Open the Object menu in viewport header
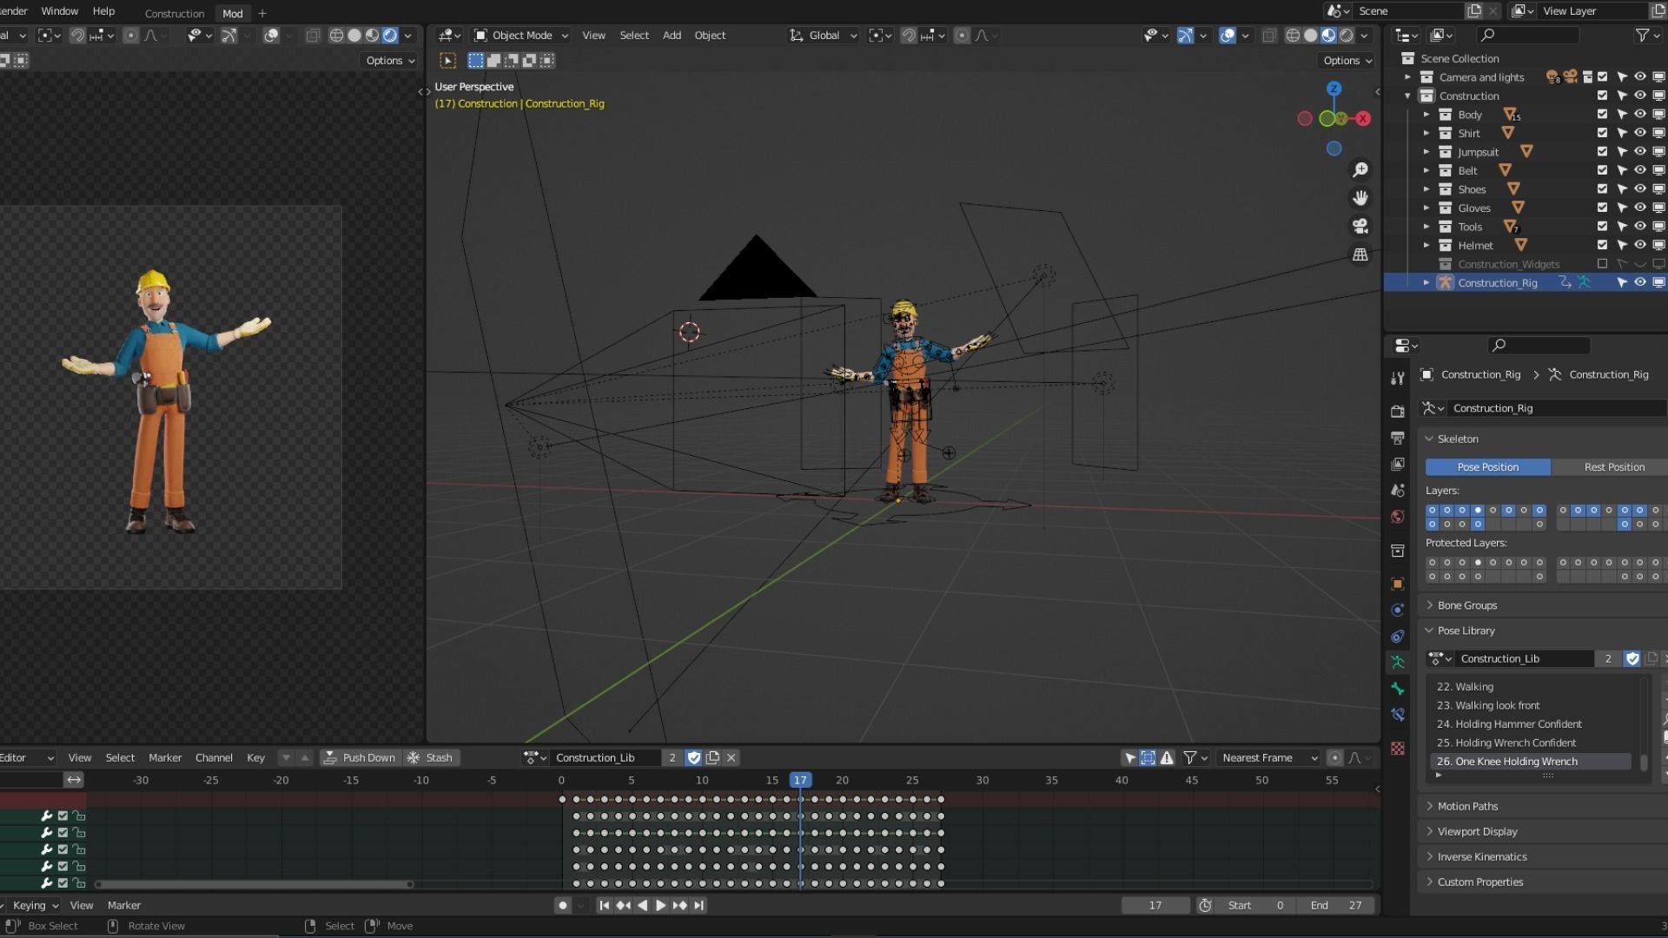 (x=710, y=36)
